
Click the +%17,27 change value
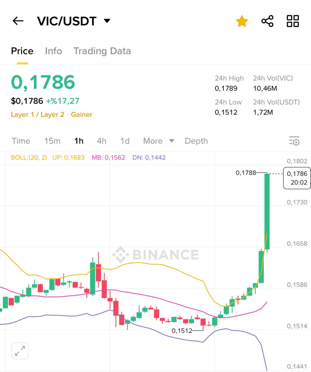tap(63, 101)
